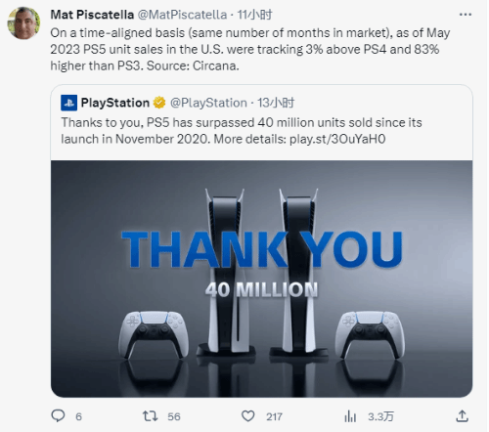489x432 pixels.
Task: Retweet the post via the retweet icon
Action: tap(151, 416)
